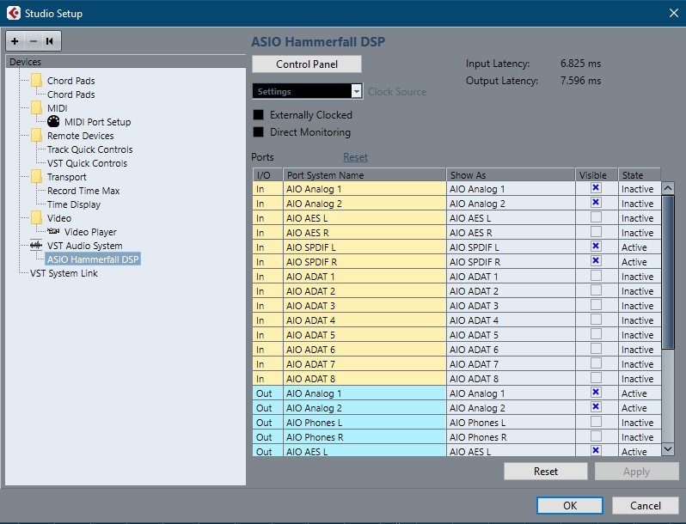The width and height of the screenshot is (686, 524).
Task: Select Record Time Max in tree
Action: [83, 191]
